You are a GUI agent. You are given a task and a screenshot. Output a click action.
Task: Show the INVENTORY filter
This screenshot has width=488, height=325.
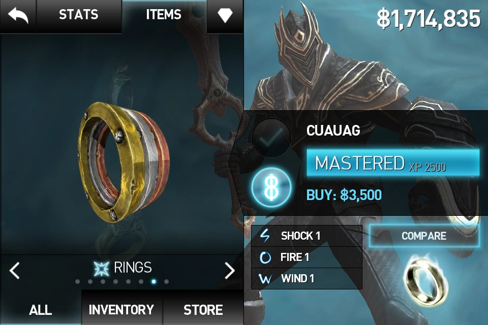click(x=121, y=309)
